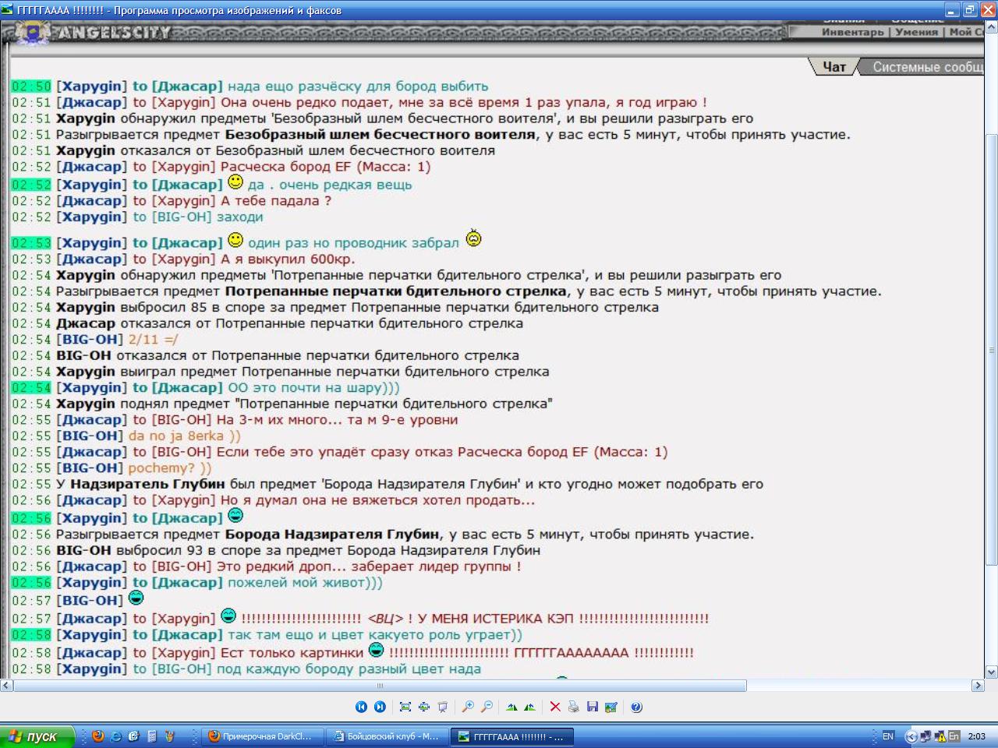The height and width of the screenshot is (748, 998).
Task: Click the network icon in the system tray
Action: 925,736
